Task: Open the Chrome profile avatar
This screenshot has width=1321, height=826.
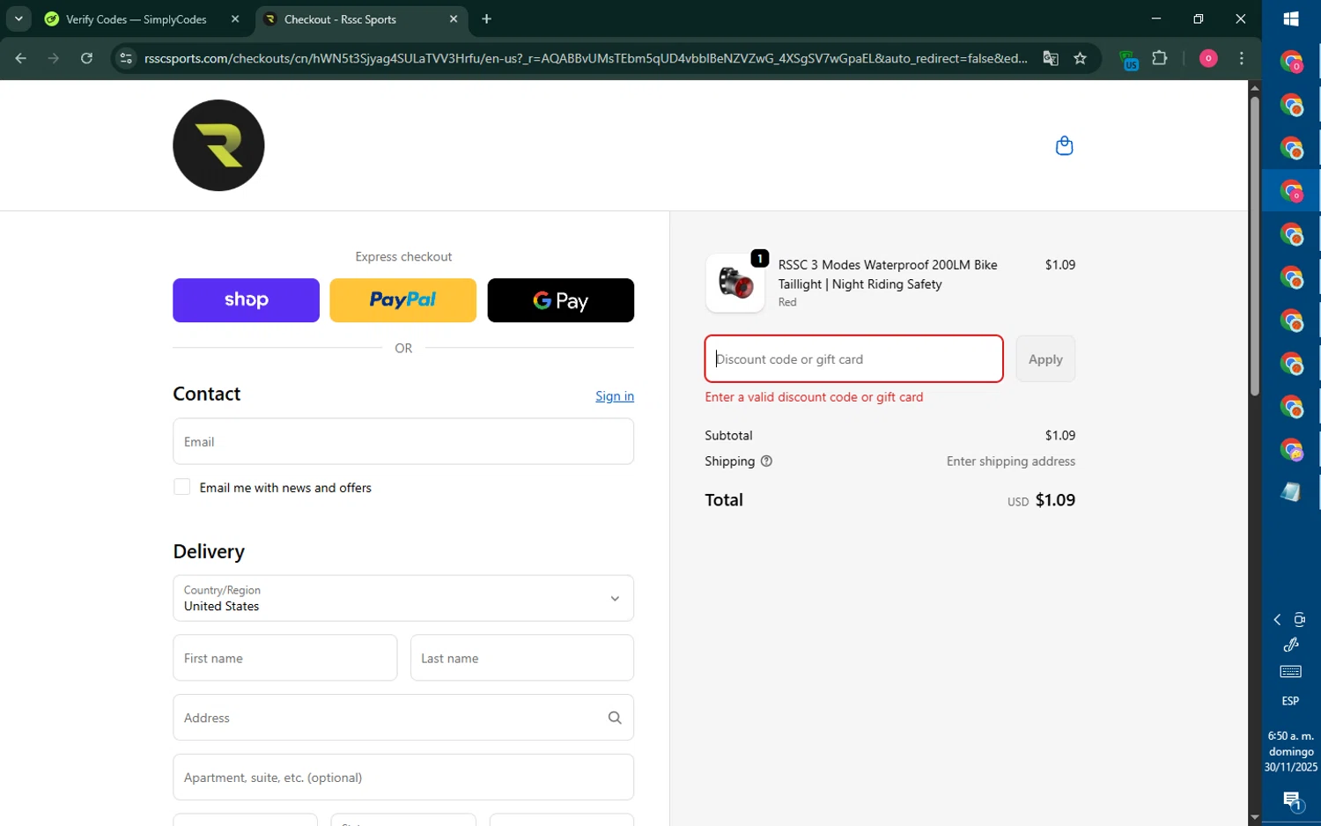Action: pyautogui.click(x=1208, y=58)
